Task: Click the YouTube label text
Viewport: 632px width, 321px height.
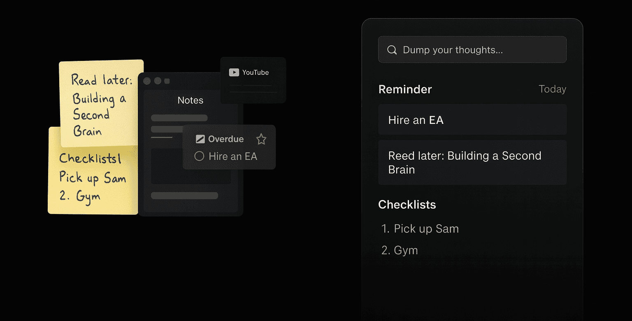Action: click(255, 72)
